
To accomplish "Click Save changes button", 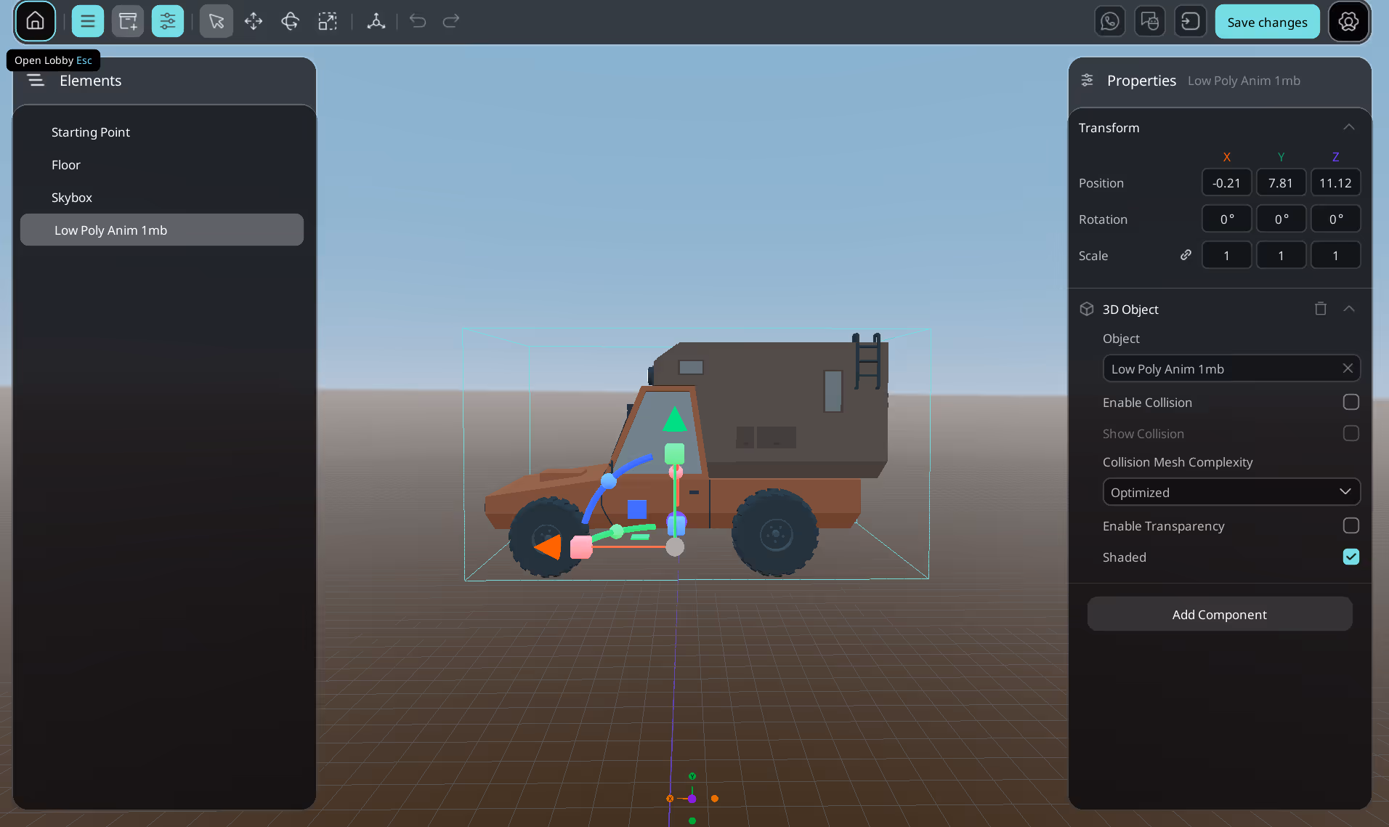I will (x=1267, y=22).
